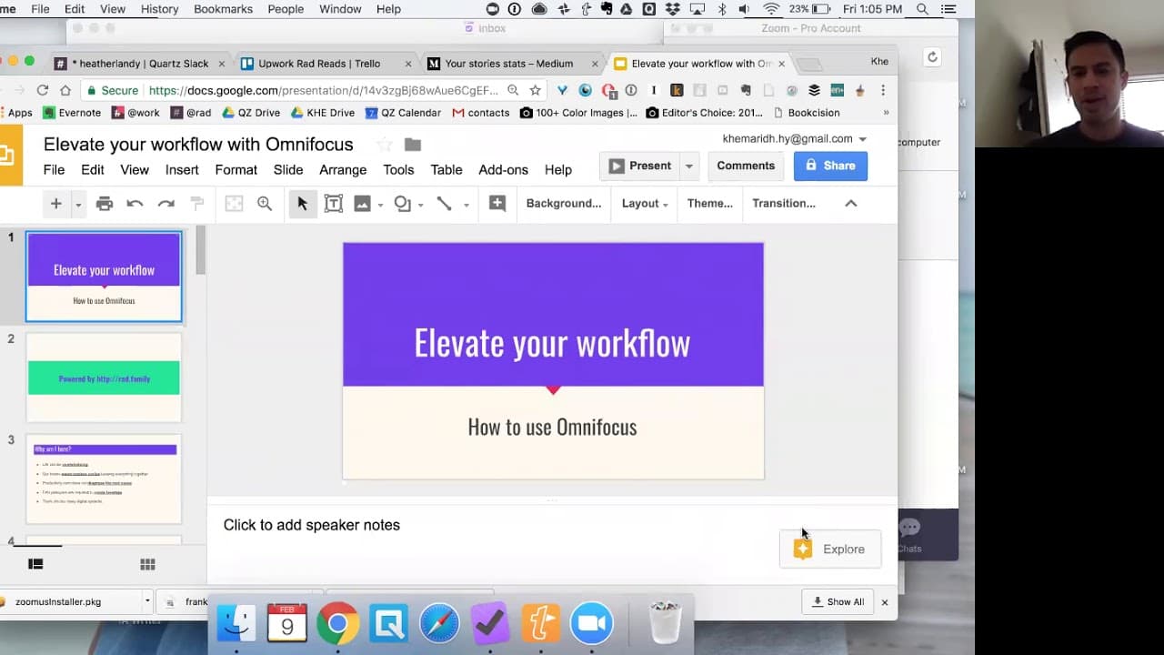
Task: Open the Insert menu in Slides
Action: point(182,170)
